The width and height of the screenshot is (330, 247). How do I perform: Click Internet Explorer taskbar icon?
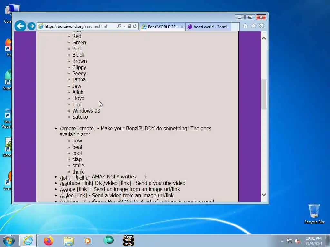pos(28,241)
